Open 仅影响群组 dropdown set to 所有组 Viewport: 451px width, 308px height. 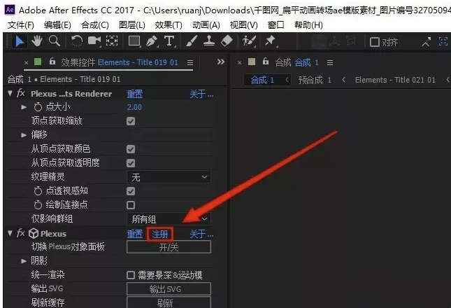169,219
